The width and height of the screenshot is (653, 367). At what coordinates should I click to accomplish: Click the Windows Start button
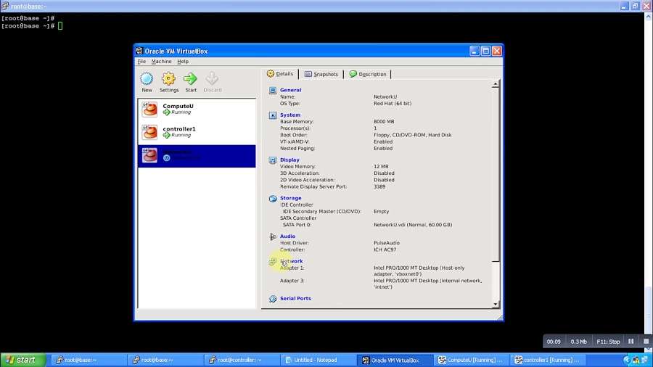click(23, 360)
